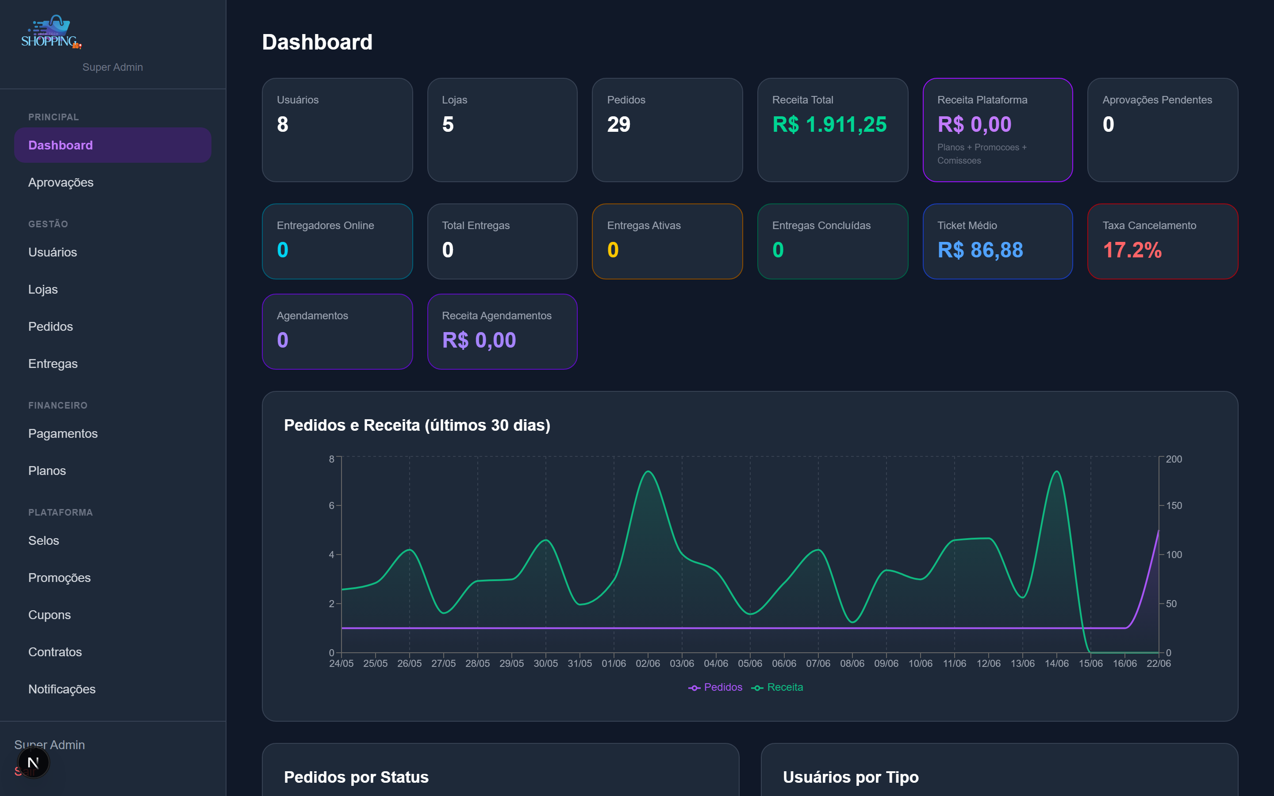Click the Pedidos card showing 29

(x=668, y=130)
